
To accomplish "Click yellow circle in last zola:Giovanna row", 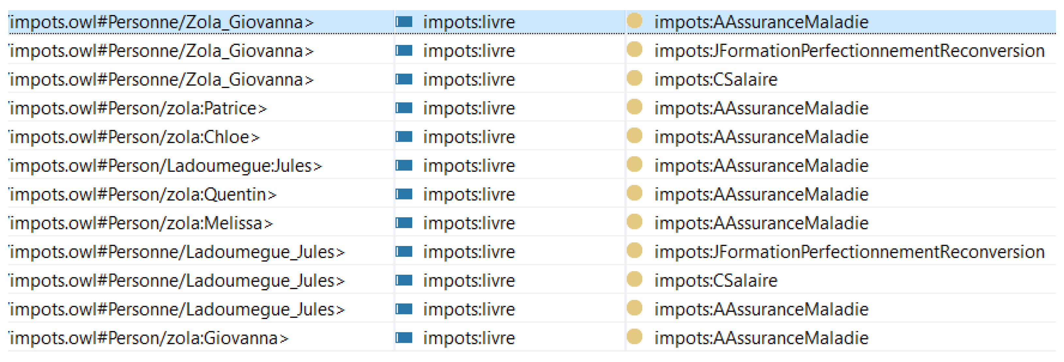I will click(x=634, y=337).
